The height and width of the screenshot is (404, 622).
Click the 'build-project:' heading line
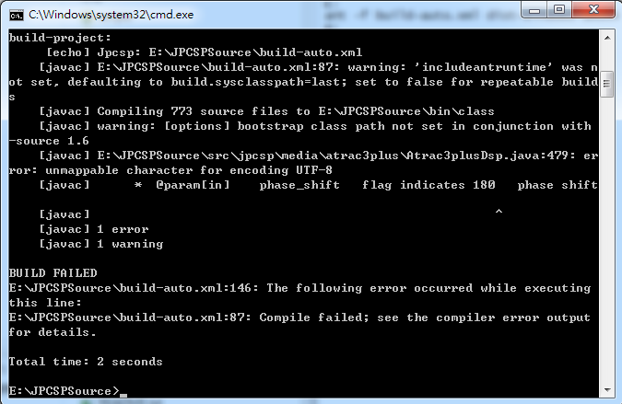[x=60, y=38]
